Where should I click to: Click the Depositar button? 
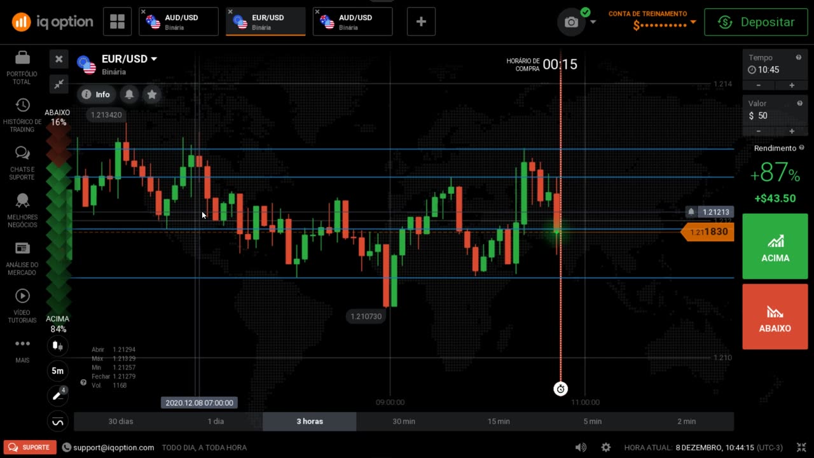click(756, 22)
